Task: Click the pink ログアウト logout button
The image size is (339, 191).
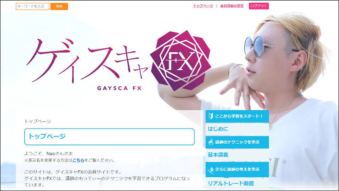Action: (259, 6)
